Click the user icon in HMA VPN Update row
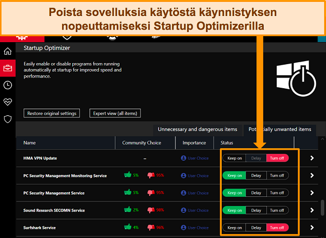326x238 pixels. click(x=184, y=158)
